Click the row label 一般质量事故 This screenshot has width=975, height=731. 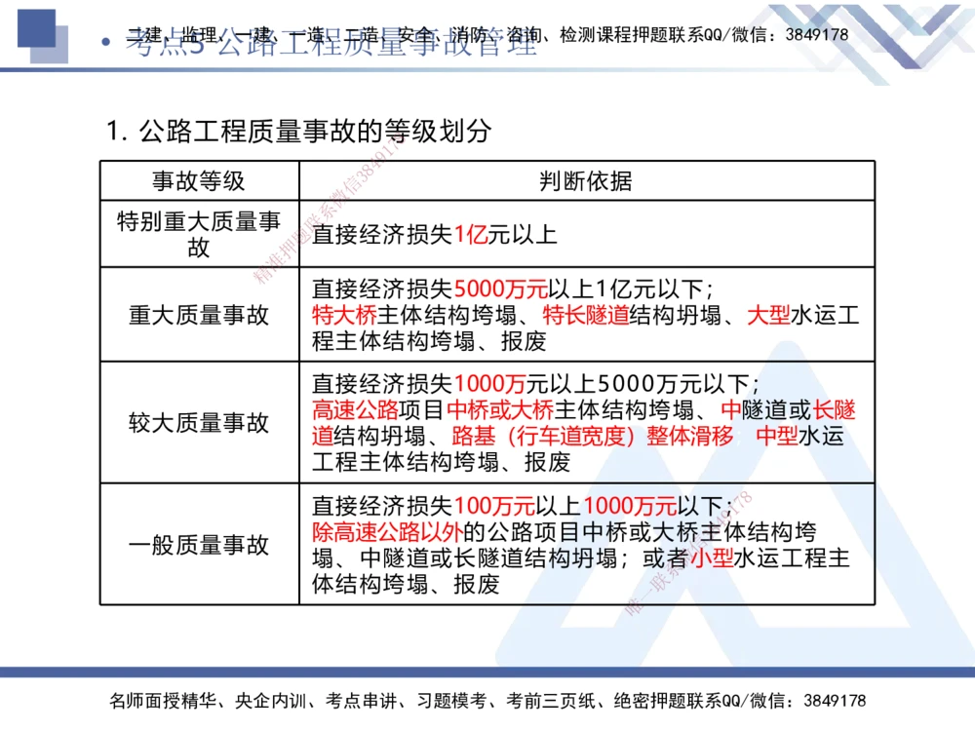(199, 545)
